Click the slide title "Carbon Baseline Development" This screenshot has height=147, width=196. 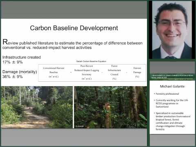[x=74, y=28]
